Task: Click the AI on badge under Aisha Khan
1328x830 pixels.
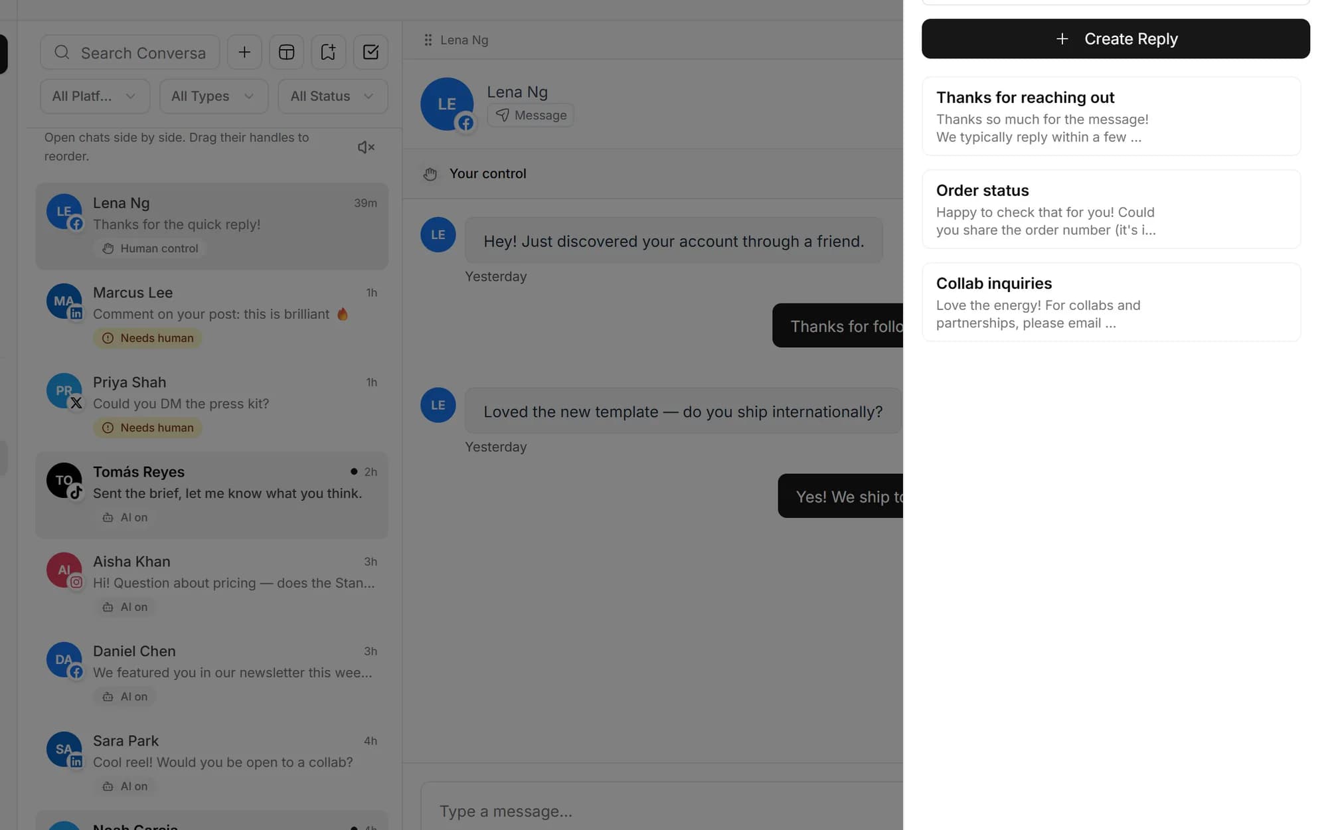Action: click(124, 607)
